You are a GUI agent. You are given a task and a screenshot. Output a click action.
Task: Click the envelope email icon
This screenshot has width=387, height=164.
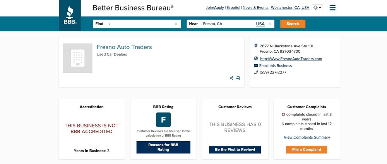point(256,65)
